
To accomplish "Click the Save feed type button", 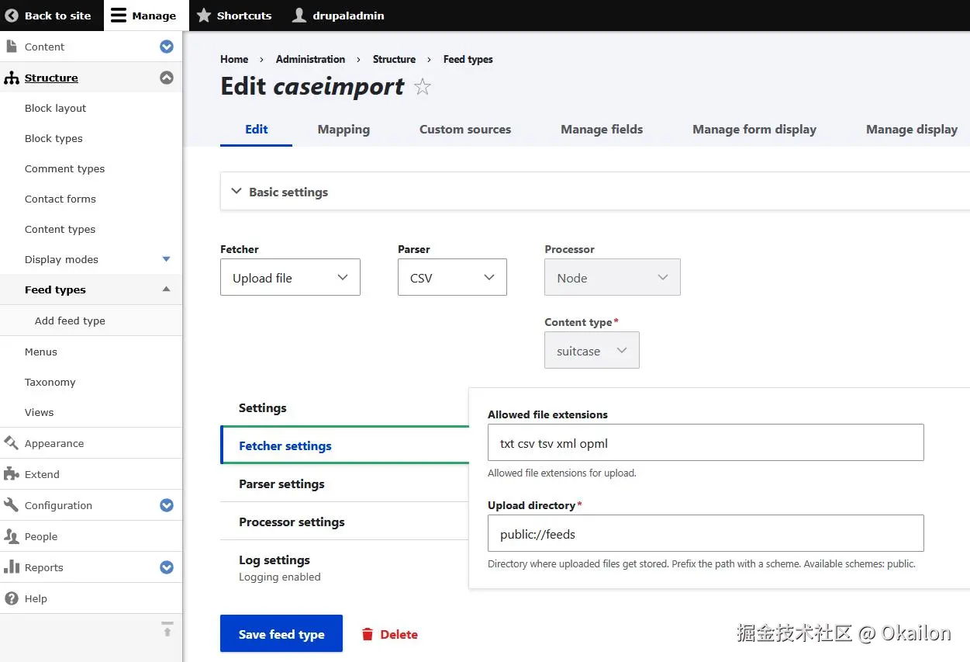I will click(x=281, y=634).
